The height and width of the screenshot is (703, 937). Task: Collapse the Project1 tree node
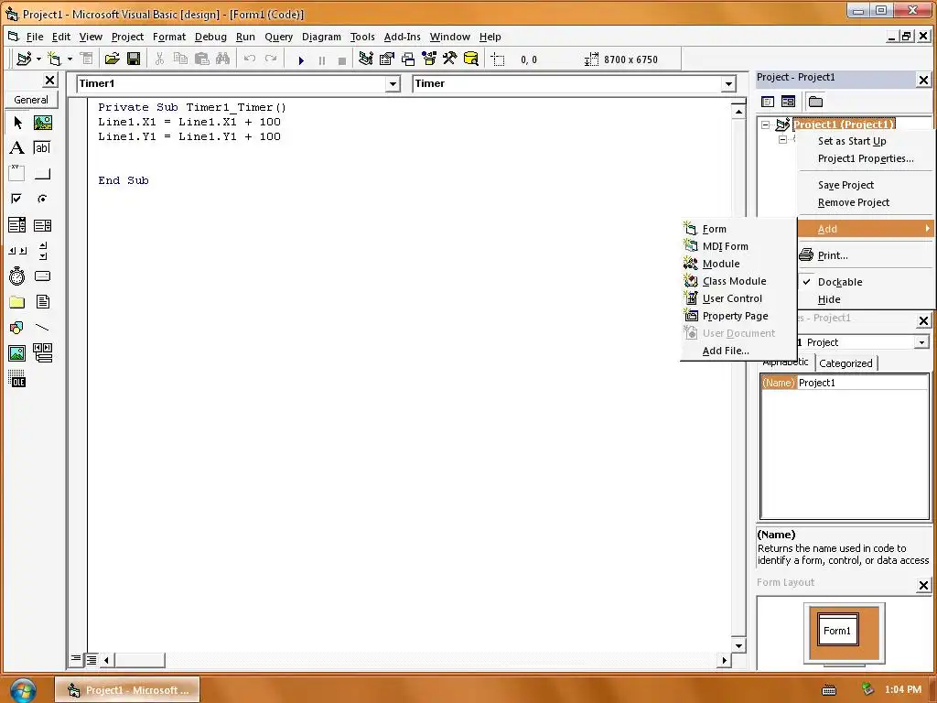coord(766,124)
